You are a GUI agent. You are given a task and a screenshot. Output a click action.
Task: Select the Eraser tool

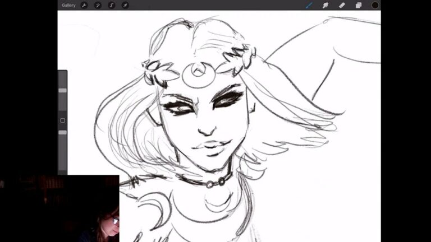tap(342, 5)
